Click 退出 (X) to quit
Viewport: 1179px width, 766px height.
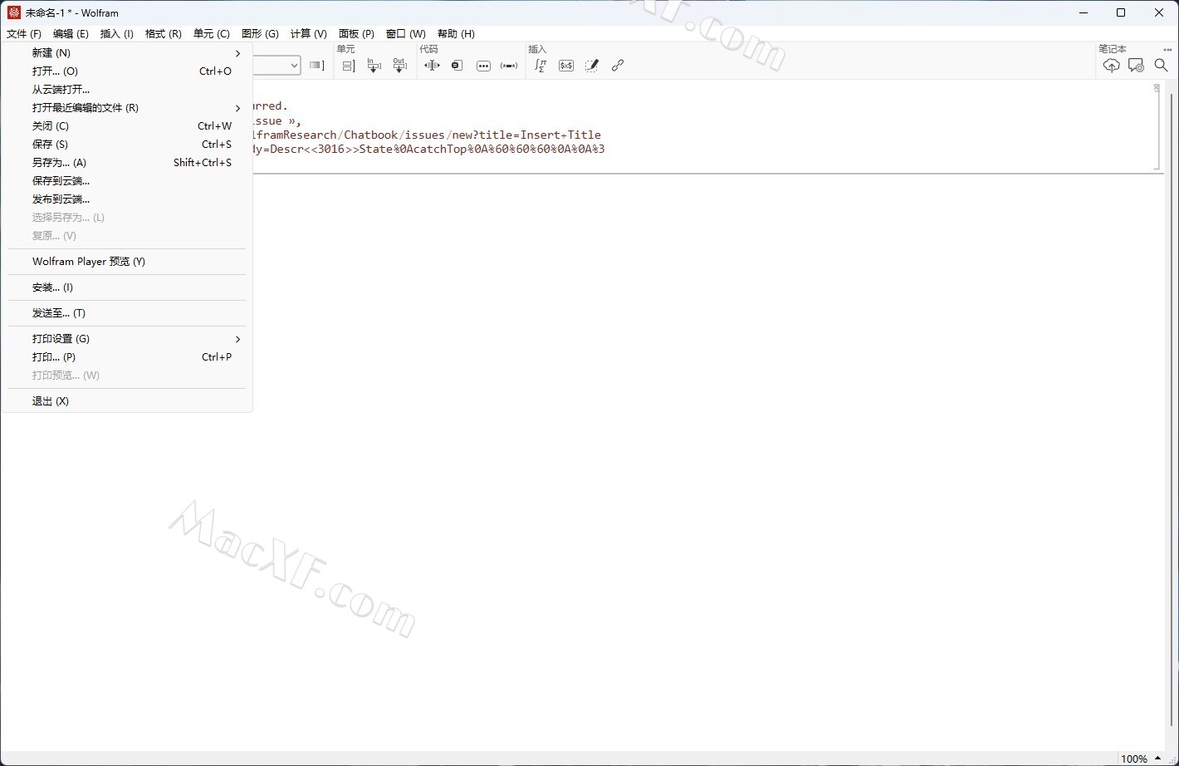pos(50,401)
